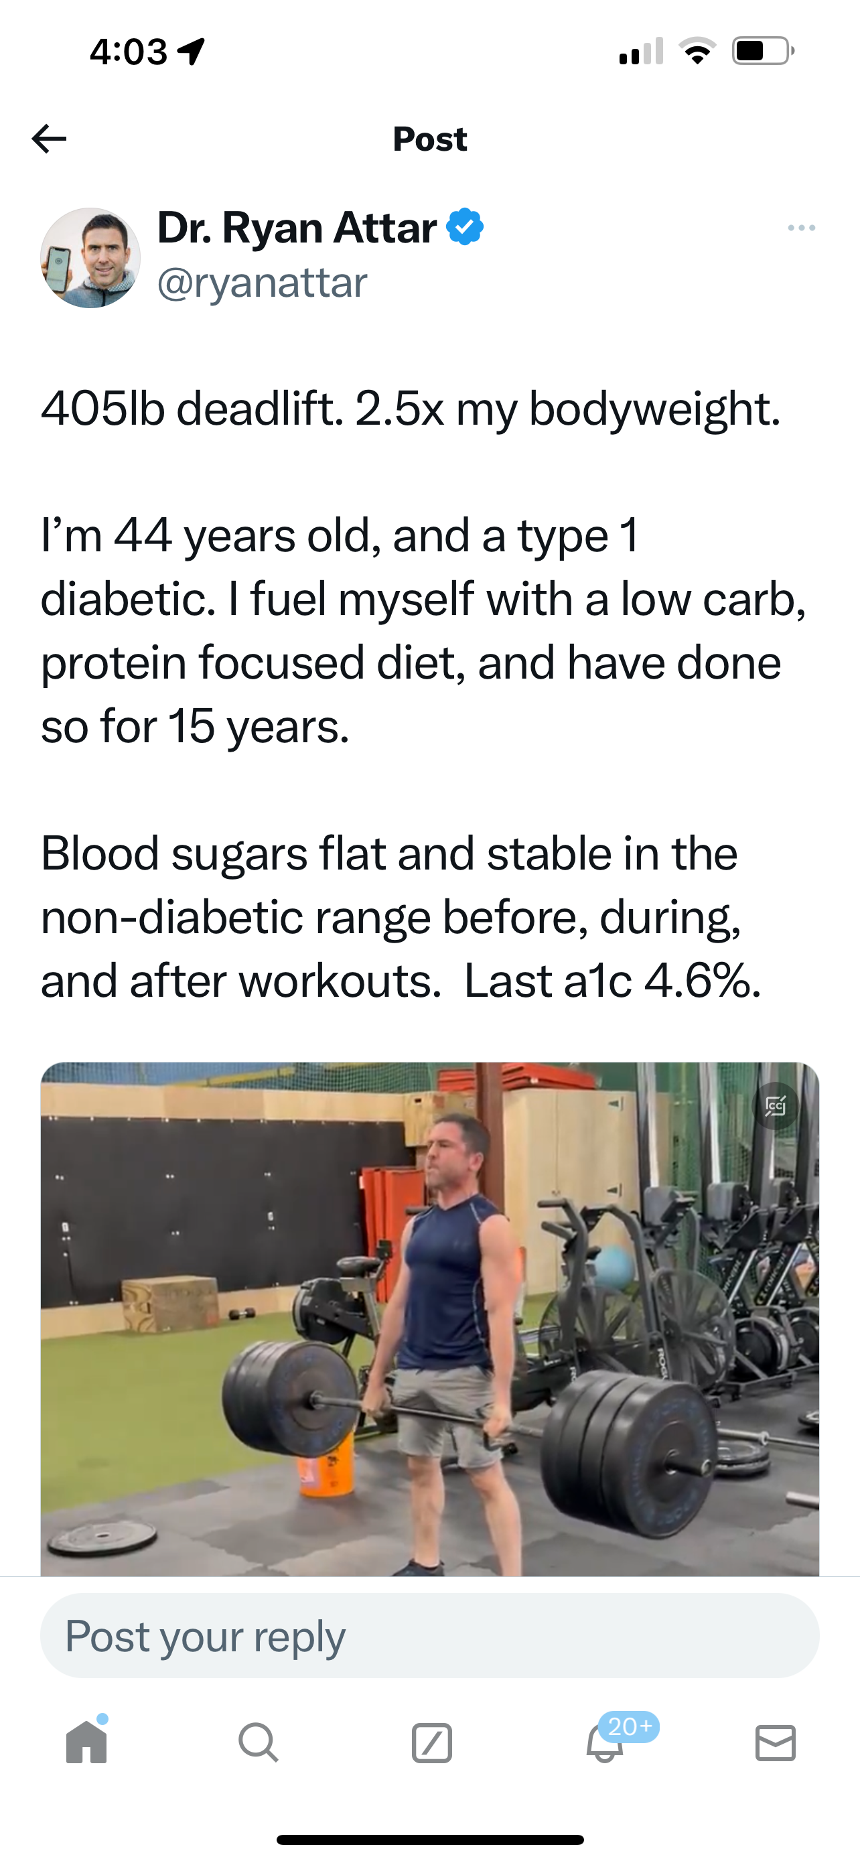This screenshot has width=860, height=1861.
Task: Focus the Post your reply field
Action: click(x=429, y=1637)
